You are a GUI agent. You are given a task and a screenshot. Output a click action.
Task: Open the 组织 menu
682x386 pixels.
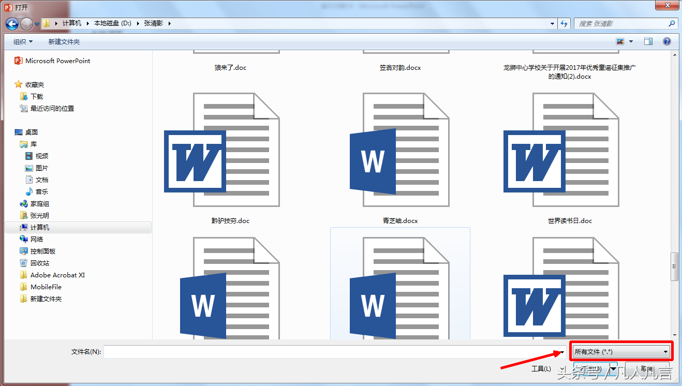[x=23, y=42]
